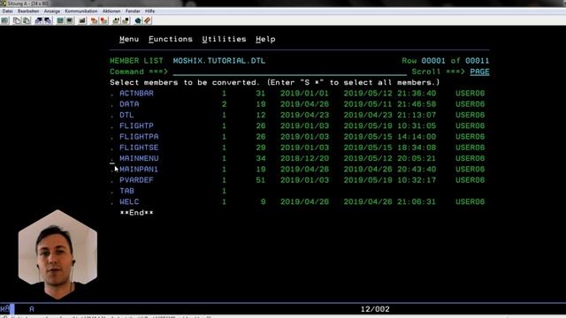Click the **End** marker text
The width and height of the screenshot is (566, 318).
click(136, 213)
